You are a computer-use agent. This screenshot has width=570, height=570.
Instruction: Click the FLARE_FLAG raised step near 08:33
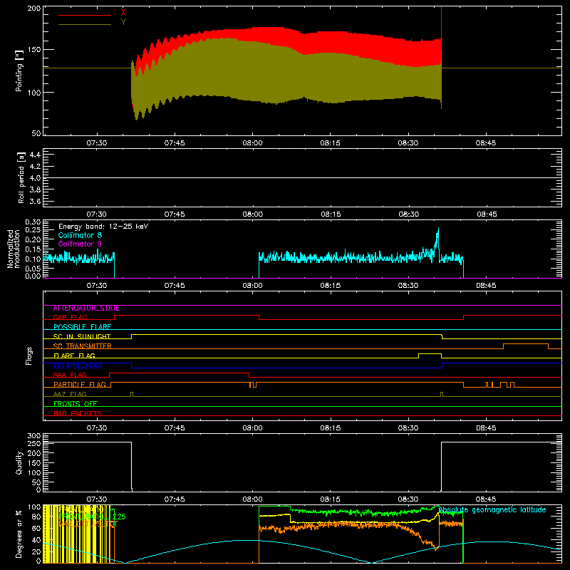pyautogui.click(x=430, y=354)
